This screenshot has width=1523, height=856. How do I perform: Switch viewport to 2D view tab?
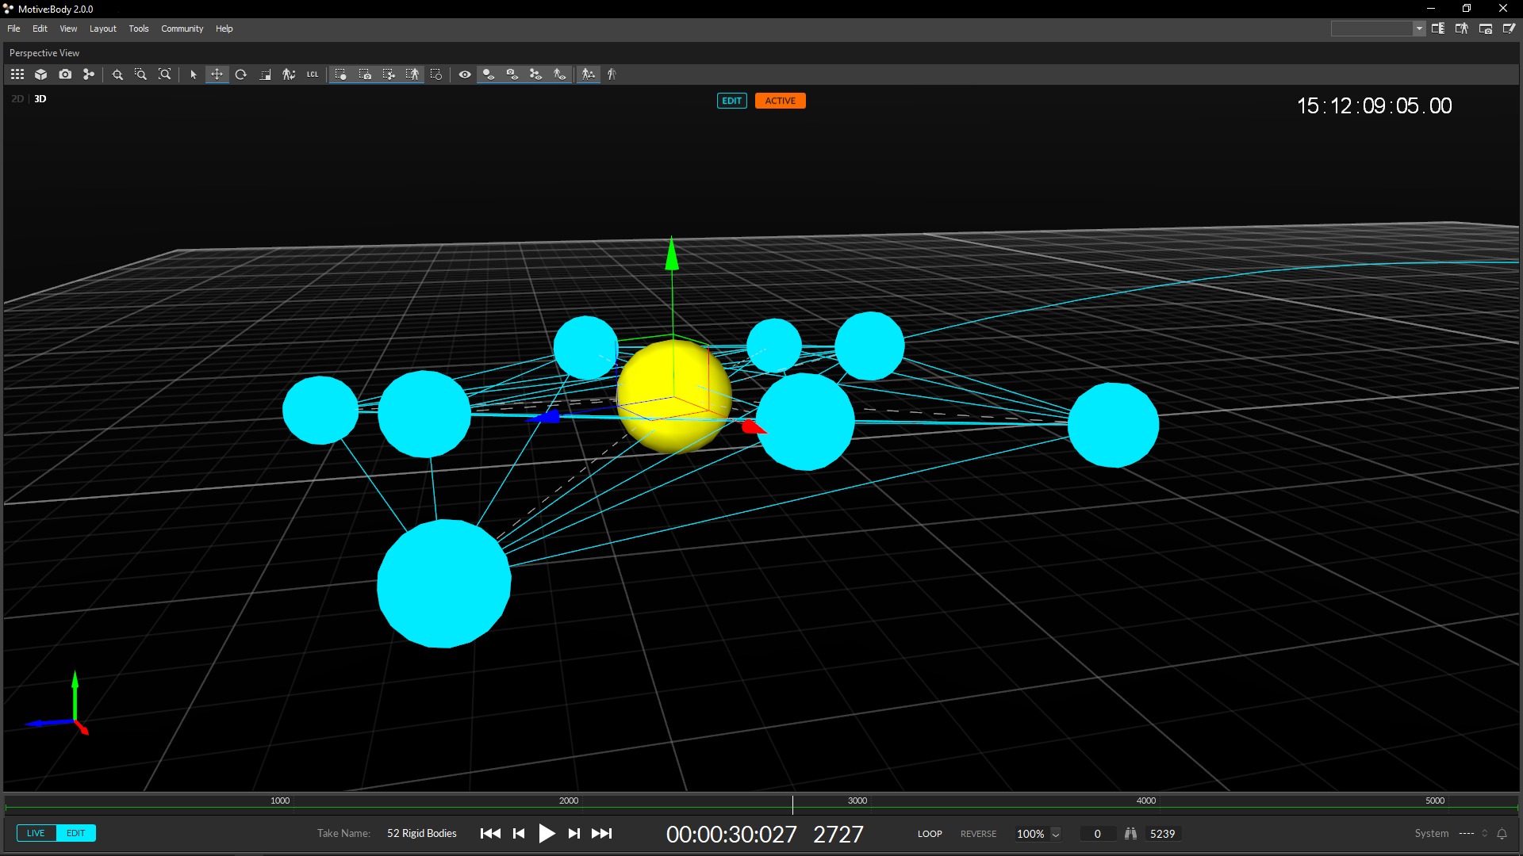click(x=16, y=99)
